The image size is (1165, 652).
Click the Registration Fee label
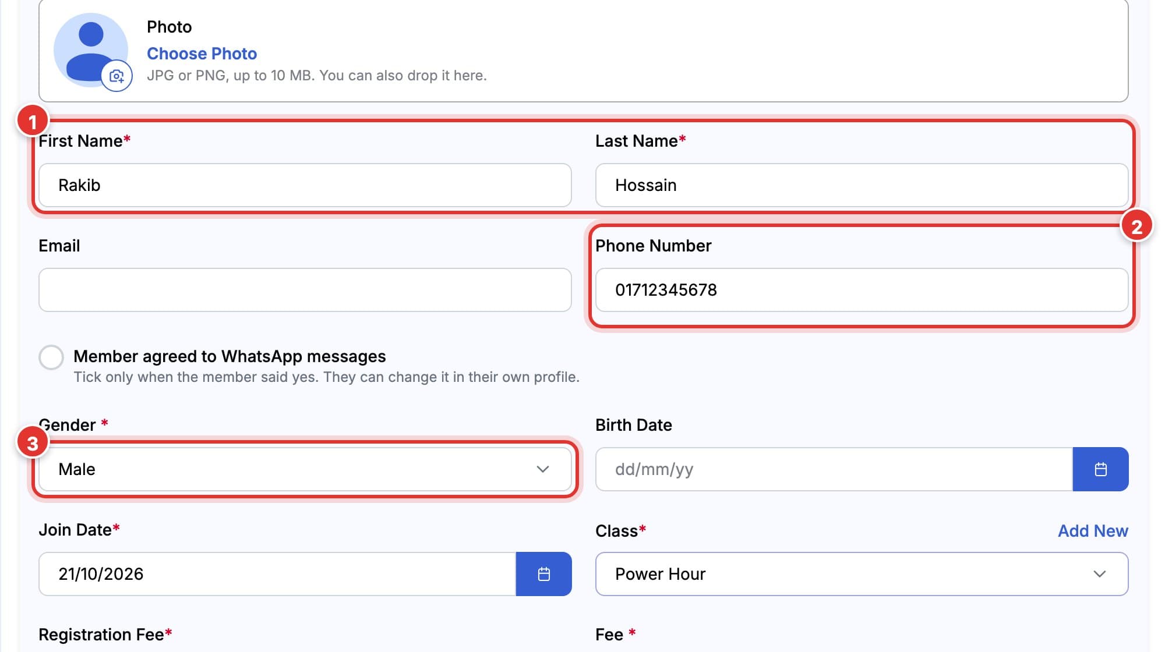tap(105, 635)
